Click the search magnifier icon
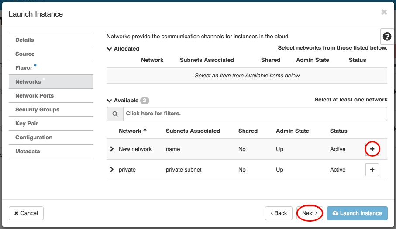Screen dimensions: 396x229 115,114
